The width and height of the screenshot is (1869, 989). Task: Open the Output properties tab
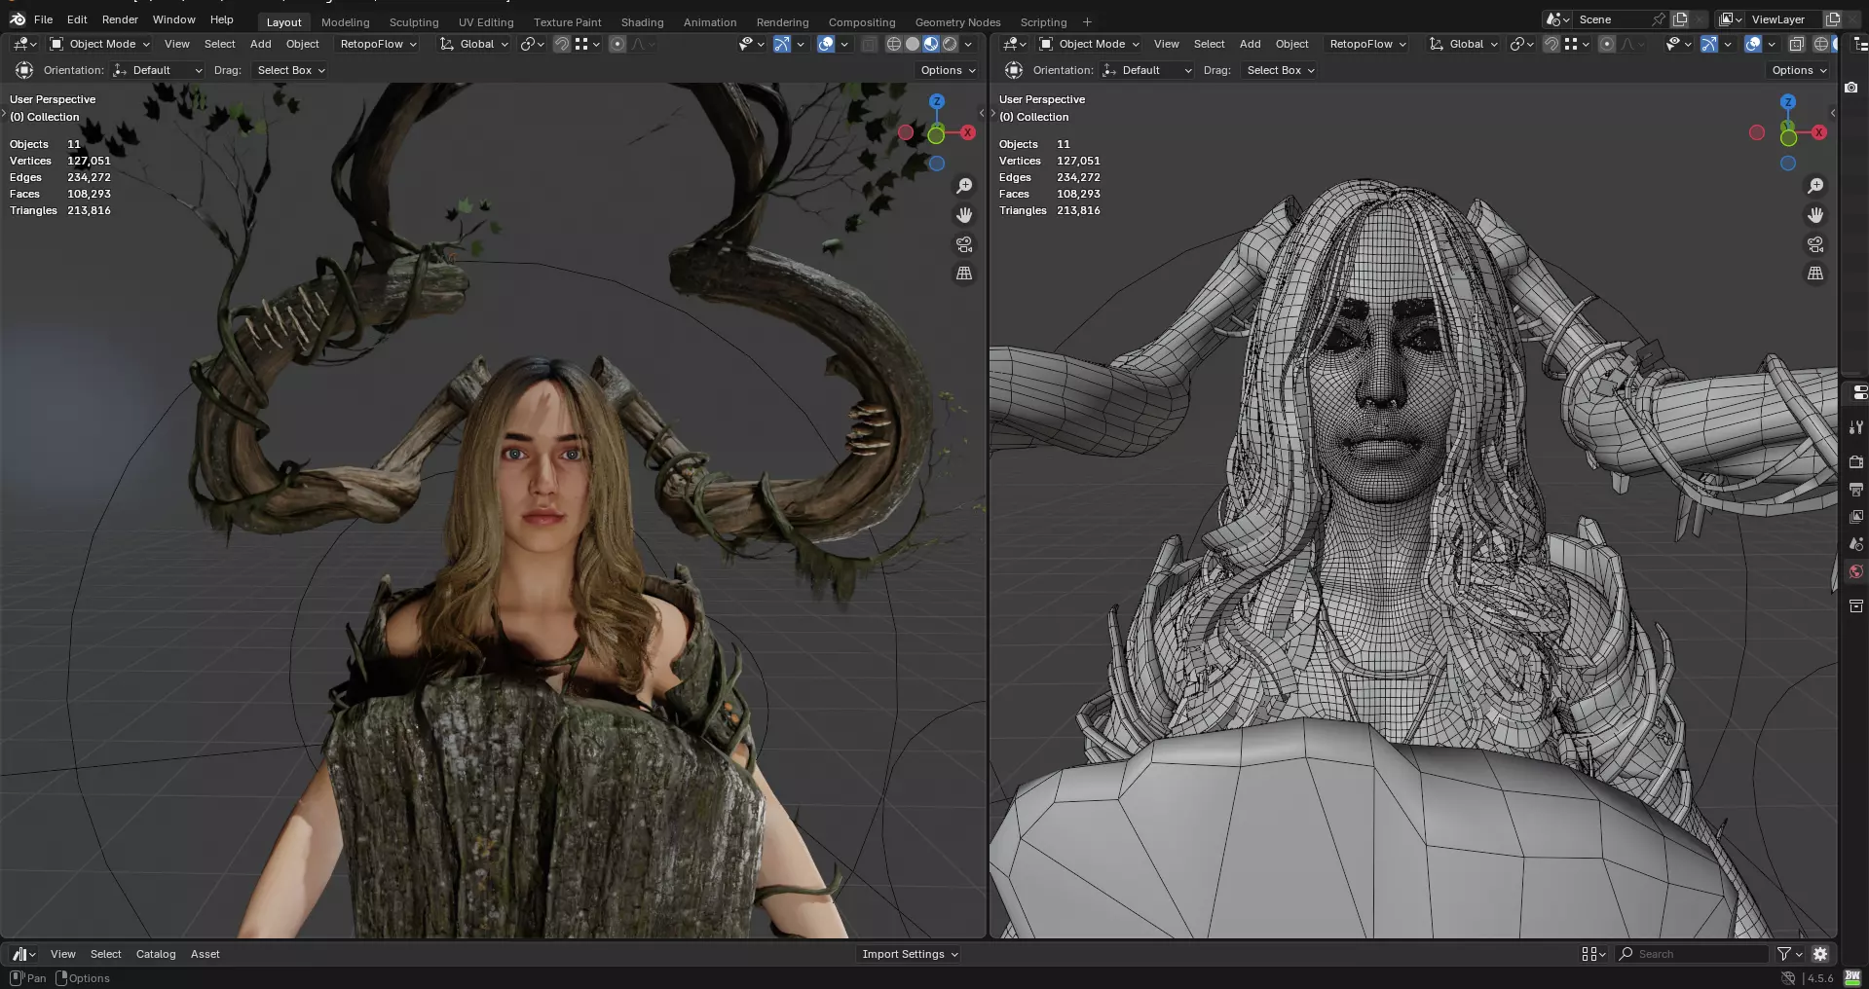coord(1856,489)
